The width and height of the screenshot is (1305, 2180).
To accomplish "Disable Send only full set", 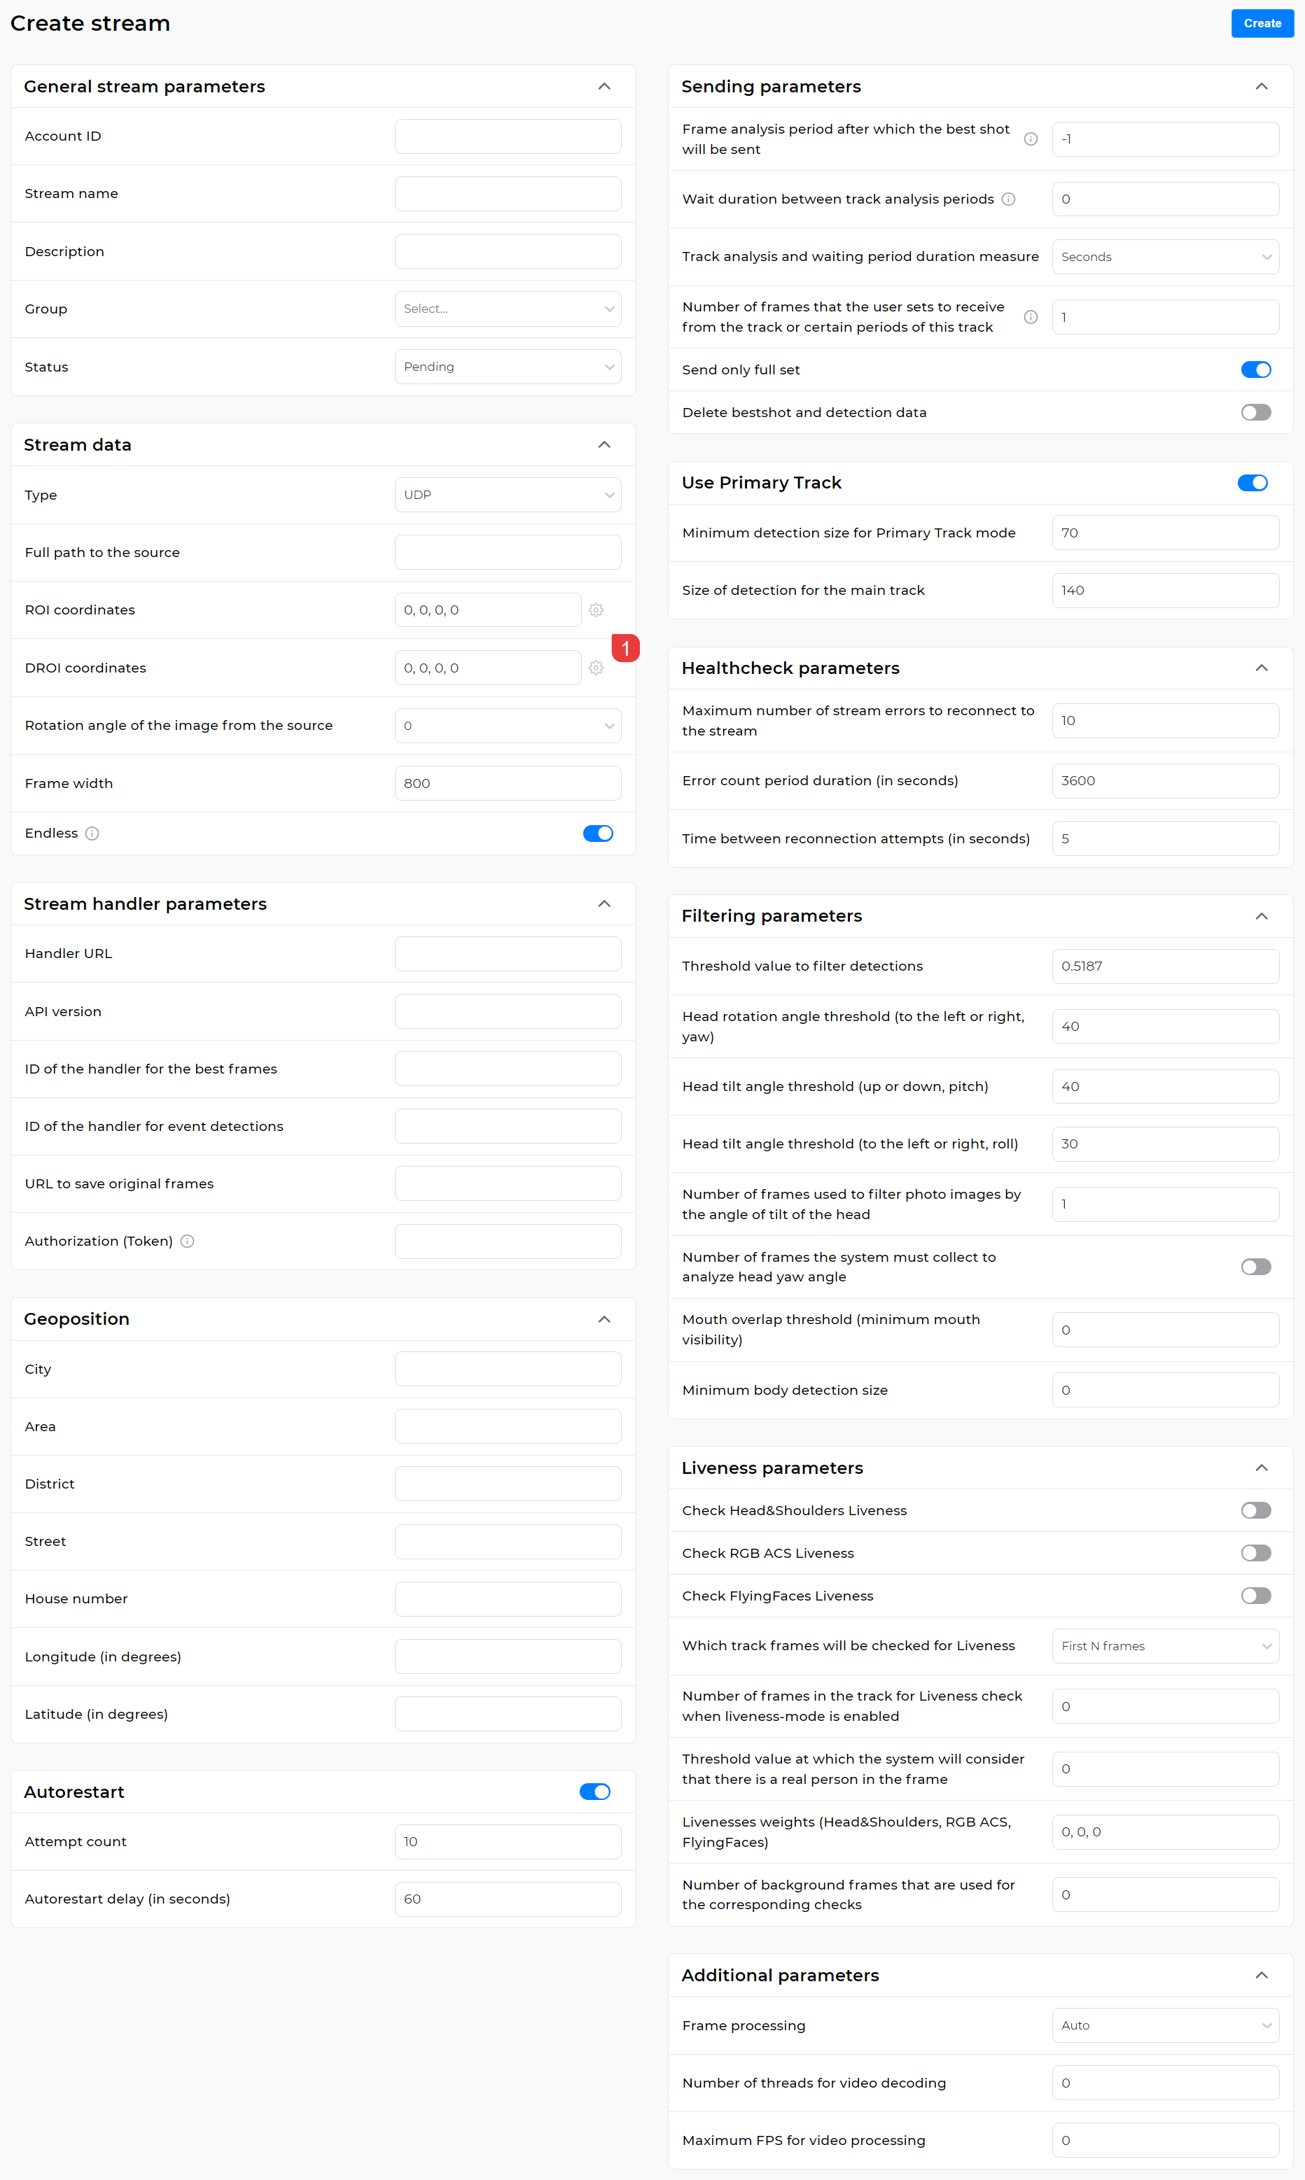I will coord(1256,370).
